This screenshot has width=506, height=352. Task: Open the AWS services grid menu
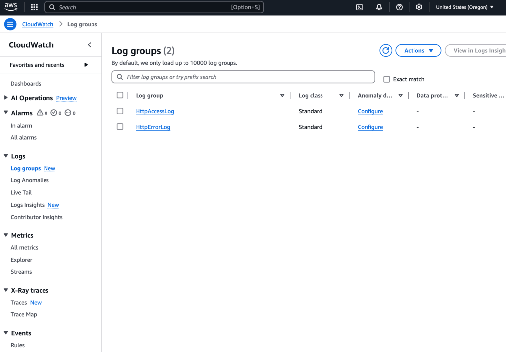pos(34,7)
